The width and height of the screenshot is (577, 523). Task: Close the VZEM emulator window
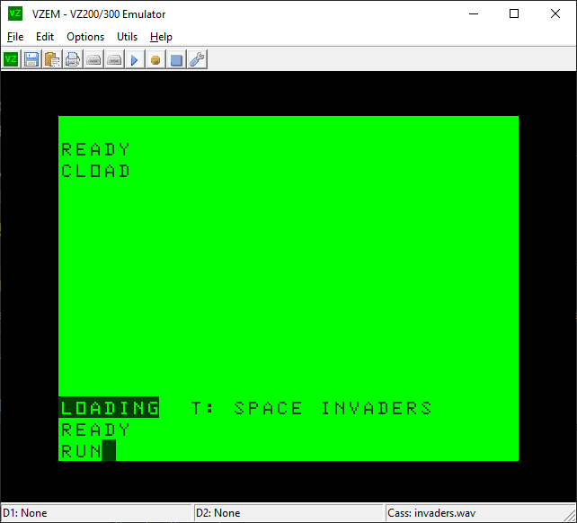(555, 14)
